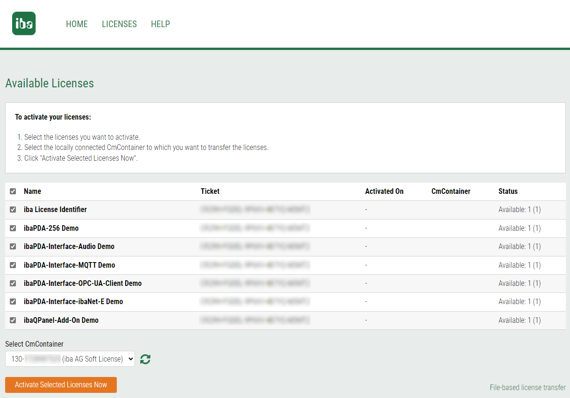Refresh the CmContainer list
Screen dimensions: 570x398
pos(145,359)
